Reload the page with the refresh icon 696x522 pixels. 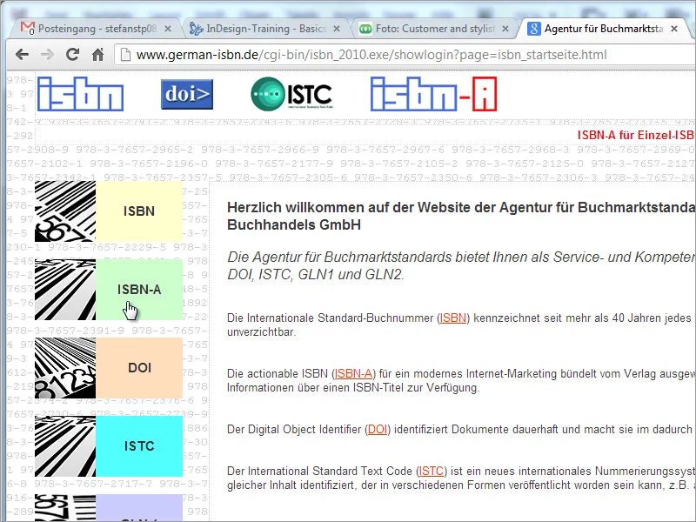[x=72, y=55]
